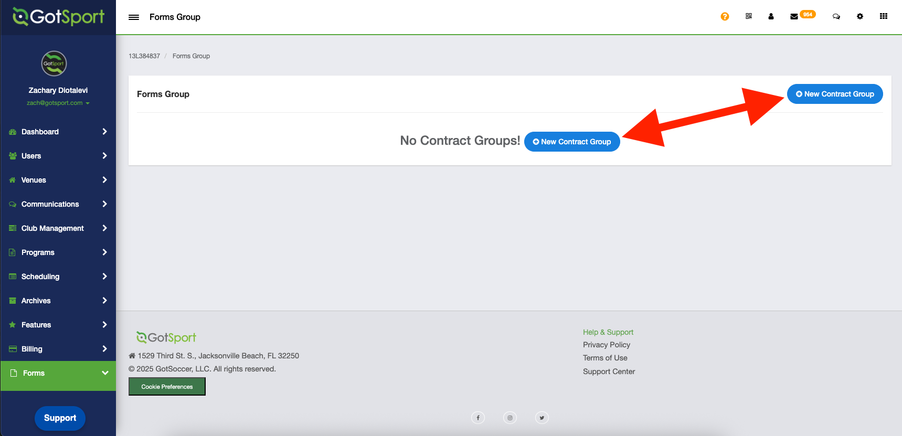Click the Forms Group breadcrumb
Screen dimensions: 902x436
191,56
